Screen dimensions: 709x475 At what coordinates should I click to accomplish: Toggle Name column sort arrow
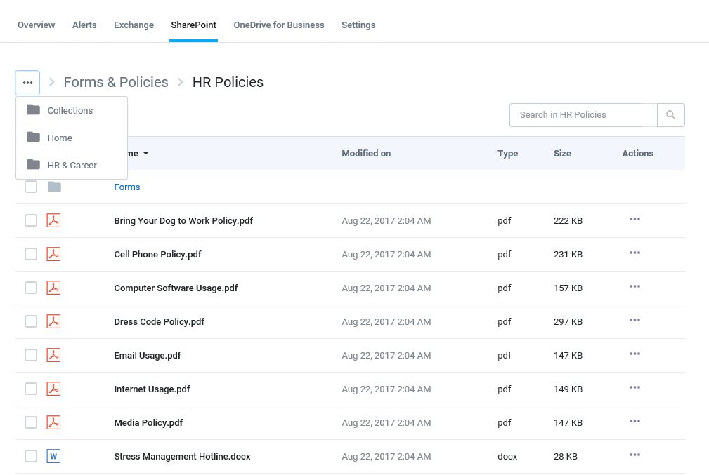coord(145,153)
